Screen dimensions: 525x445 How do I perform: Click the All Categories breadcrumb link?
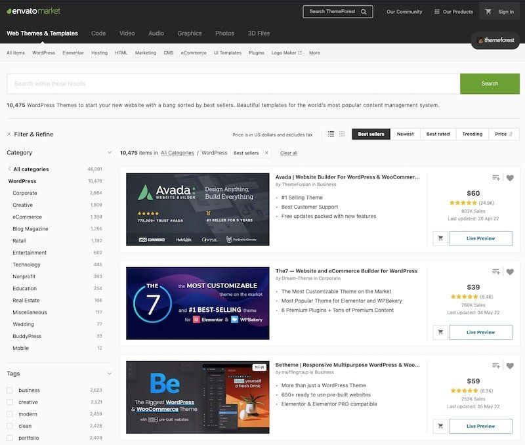click(x=177, y=153)
